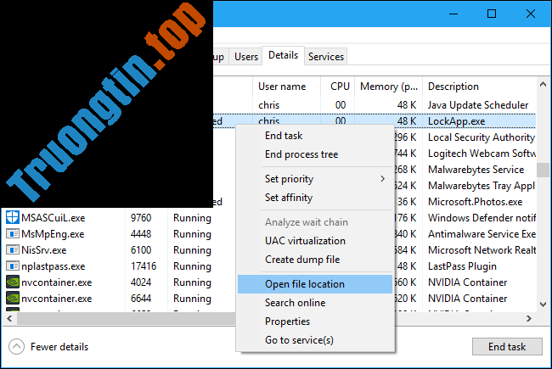Click the Antimalware Service Executable description
The height and width of the screenshot is (369, 552).
click(482, 234)
